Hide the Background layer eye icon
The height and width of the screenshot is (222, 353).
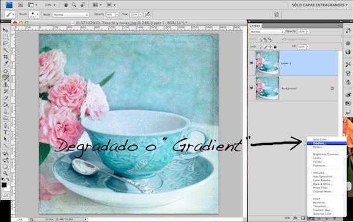[x=251, y=88]
